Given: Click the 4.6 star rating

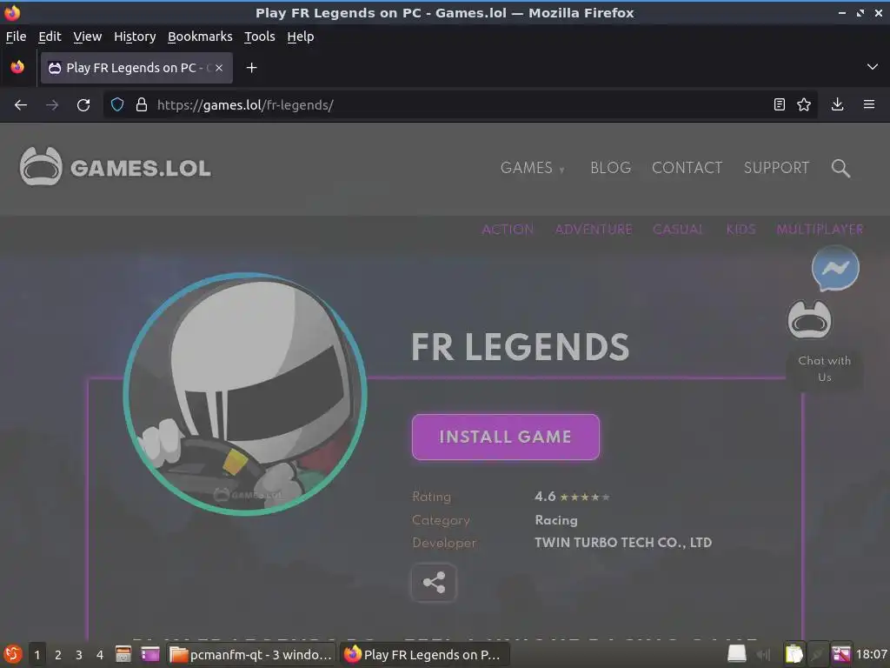Looking at the screenshot, I should click(x=572, y=497).
